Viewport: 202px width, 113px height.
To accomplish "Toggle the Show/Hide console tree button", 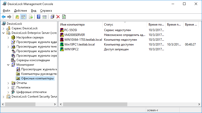I will coord(23,17).
